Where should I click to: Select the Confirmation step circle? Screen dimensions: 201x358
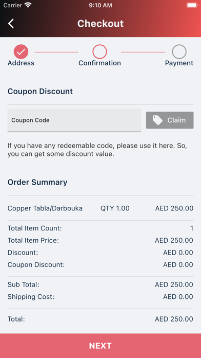(x=99, y=52)
